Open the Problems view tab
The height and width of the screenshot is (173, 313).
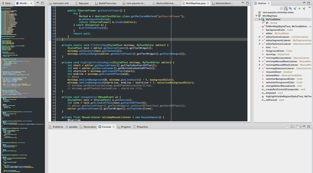tap(56, 127)
